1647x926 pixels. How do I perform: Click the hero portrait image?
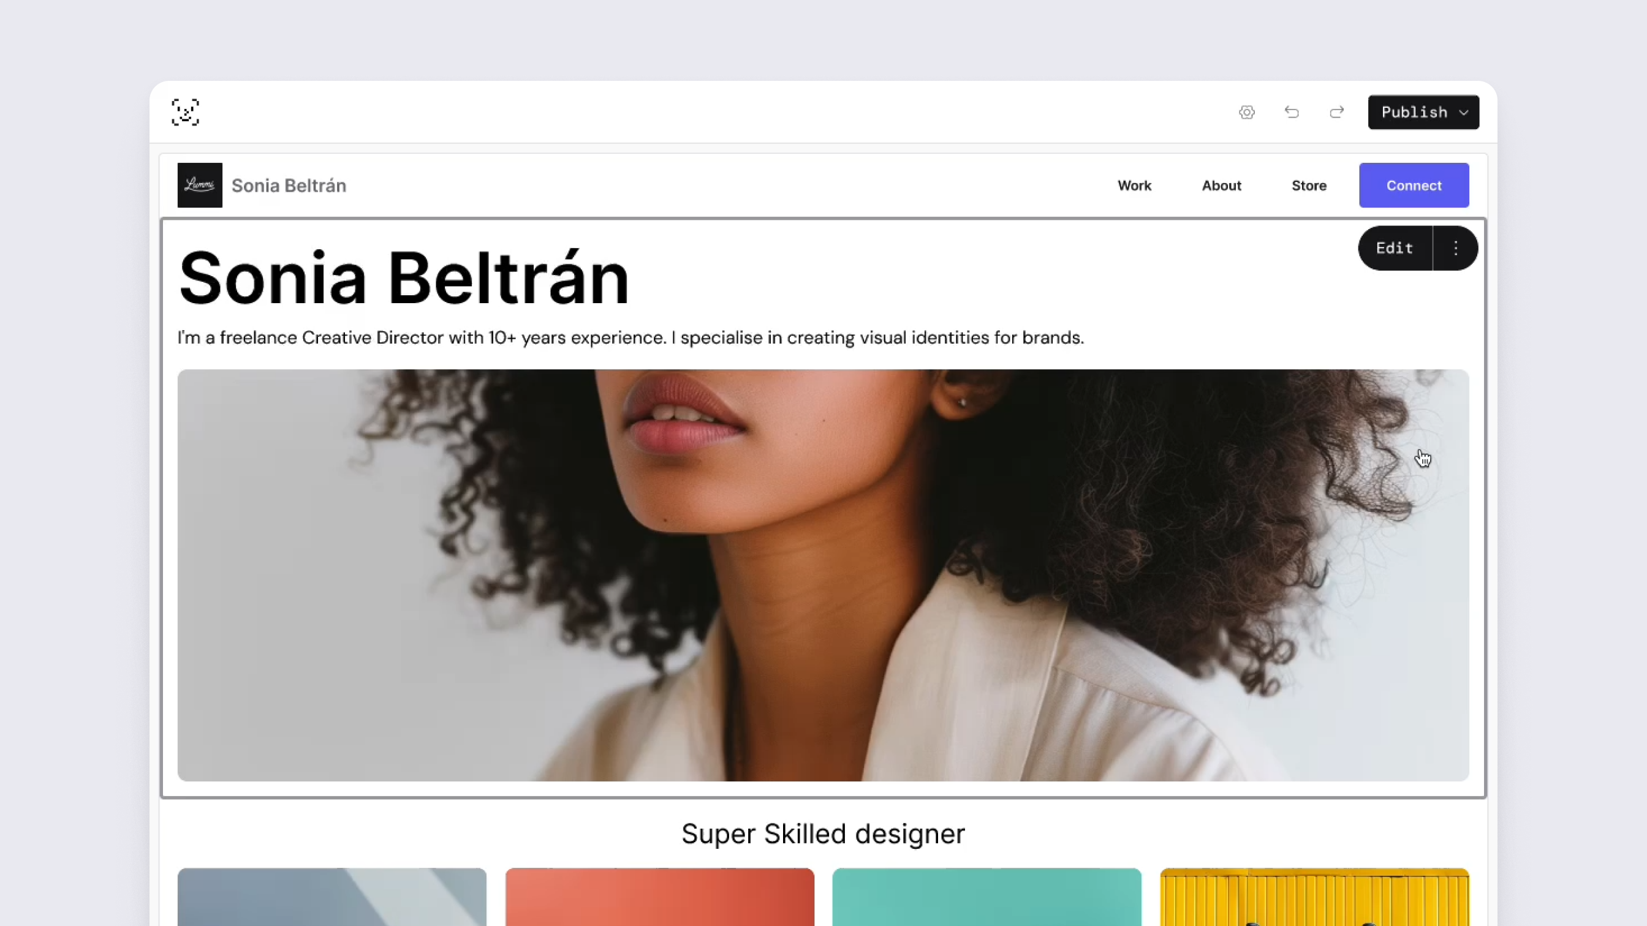pyautogui.click(x=823, y=575)
